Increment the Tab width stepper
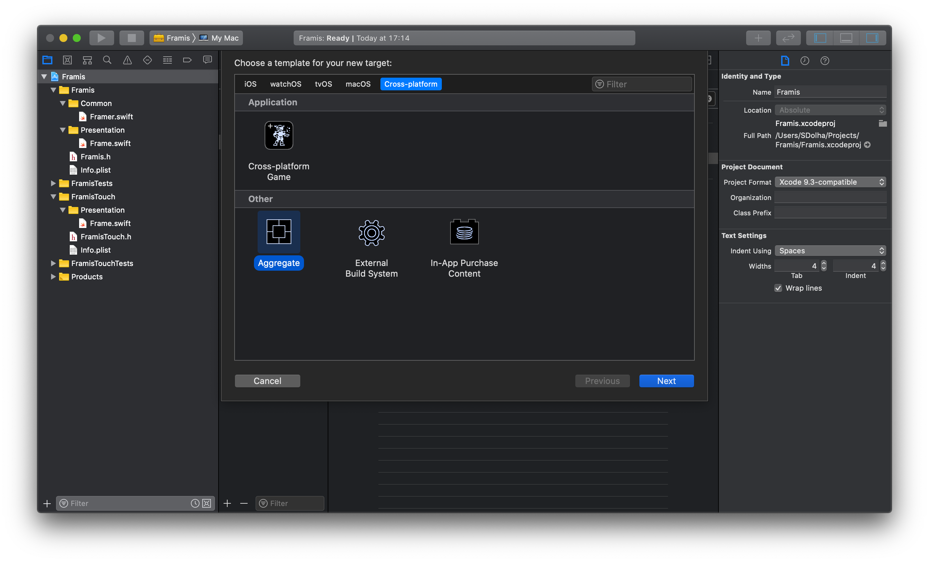The image size is (929, 562). point(824,263)
